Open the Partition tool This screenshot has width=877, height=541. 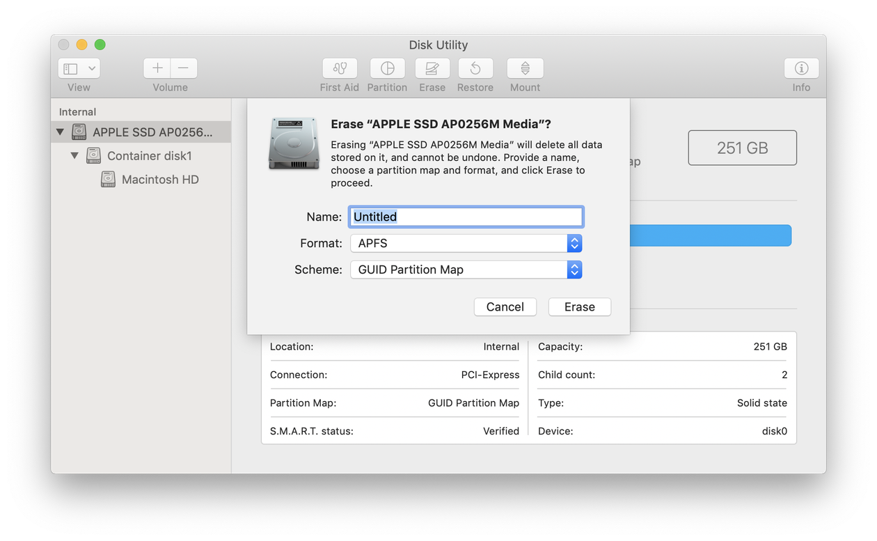click(x=387, y=68)
